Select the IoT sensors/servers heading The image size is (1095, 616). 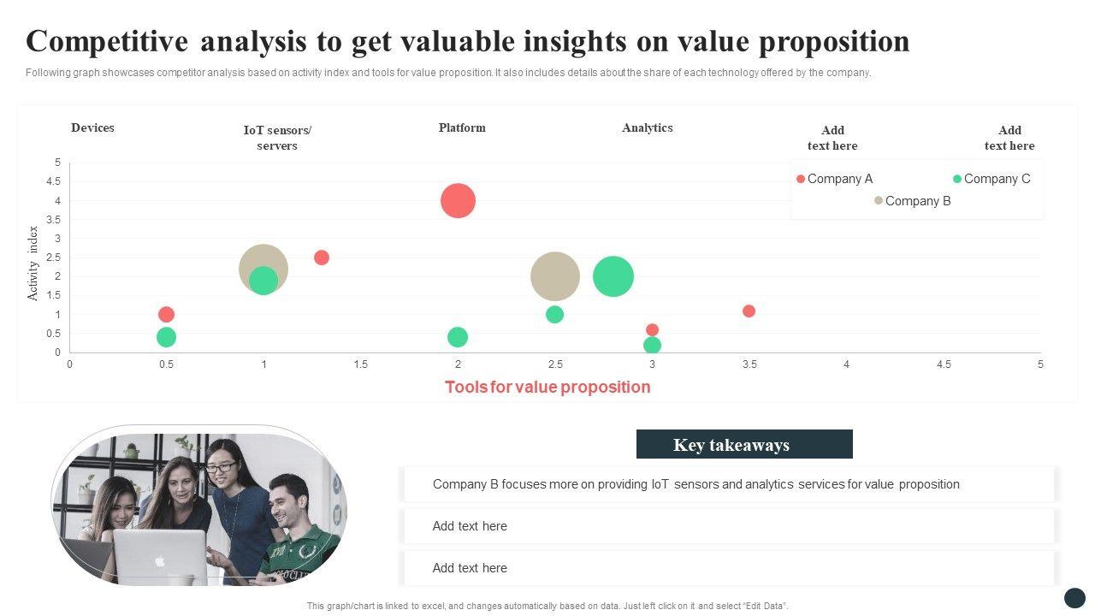tap(277, 138)
